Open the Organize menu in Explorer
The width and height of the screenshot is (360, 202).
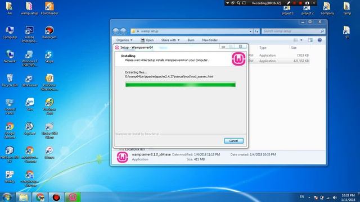(x=124, y=40)
